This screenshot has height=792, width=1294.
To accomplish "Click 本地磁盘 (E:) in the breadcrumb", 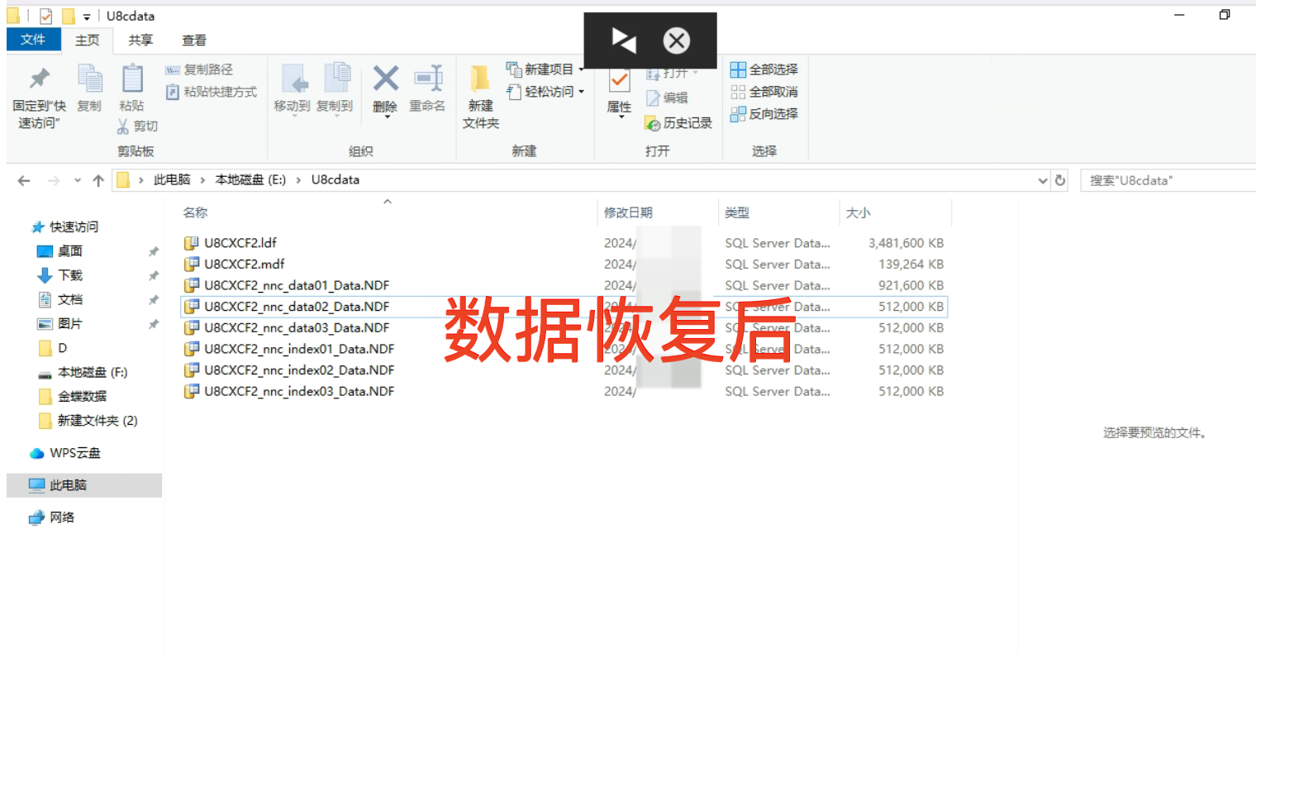I will coord(250,179).
